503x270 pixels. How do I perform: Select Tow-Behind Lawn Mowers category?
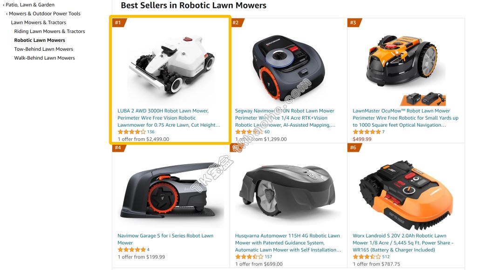tap(44, 49)
